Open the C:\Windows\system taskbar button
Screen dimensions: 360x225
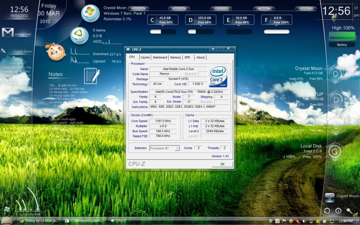pyautogui.click(x=85, y=221)
